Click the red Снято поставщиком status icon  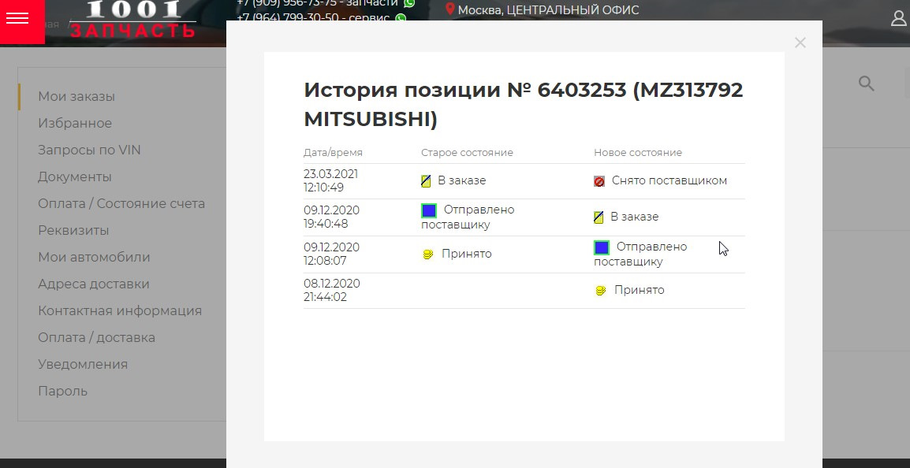coord(599,180)
